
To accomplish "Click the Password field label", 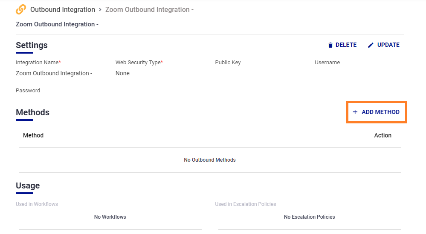I will 28,91.
